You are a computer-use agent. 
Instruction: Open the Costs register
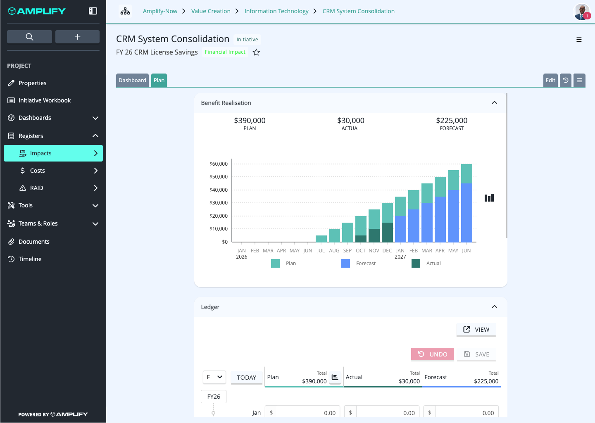point(53,171)
